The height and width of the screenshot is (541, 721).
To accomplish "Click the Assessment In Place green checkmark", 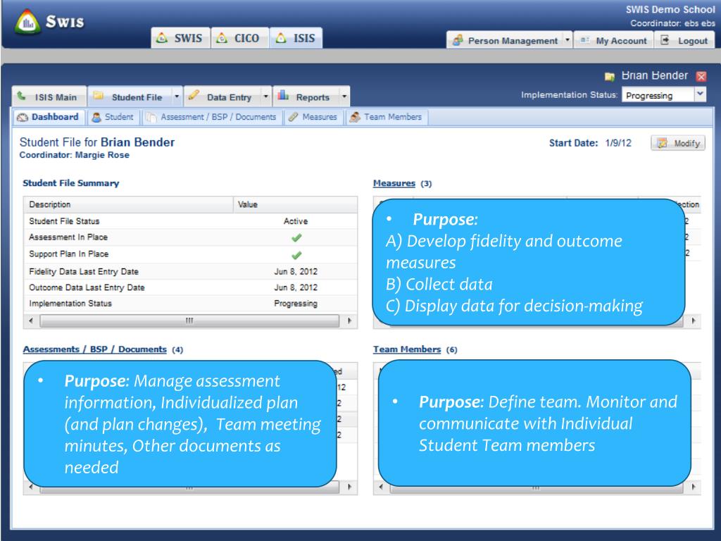I will [296, 237].
